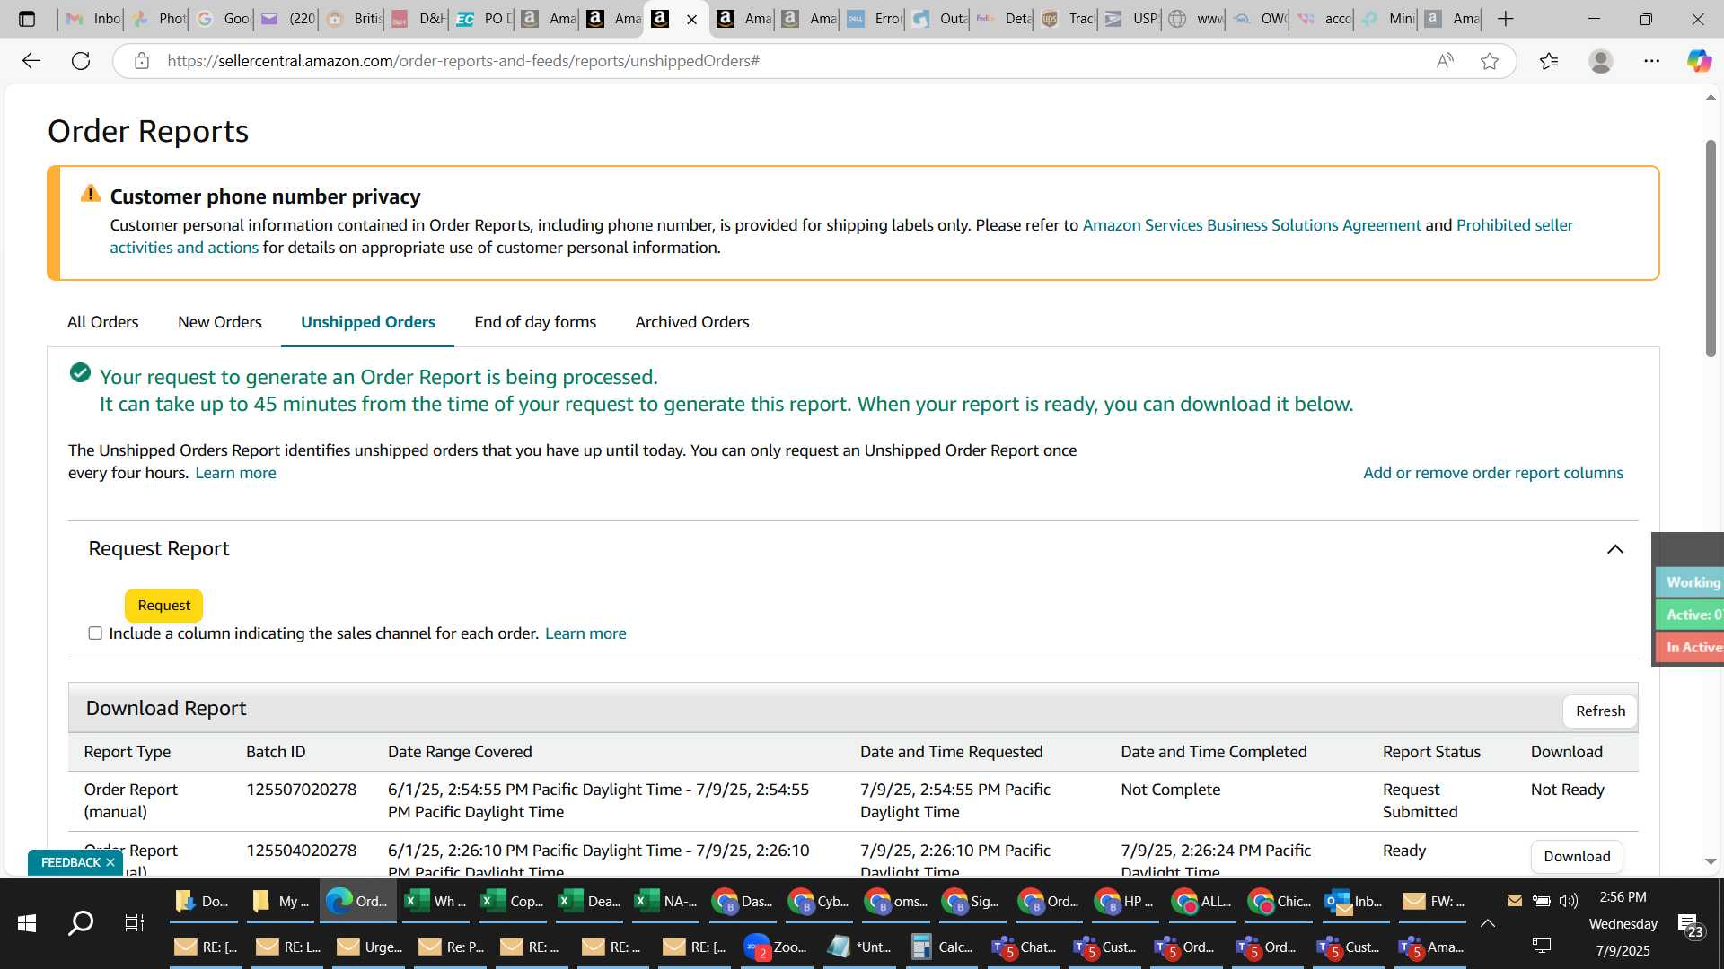Open the Archived Orders tab
Image resolution: width=1724 pixels, height=969 pixels.
[692, 322]
